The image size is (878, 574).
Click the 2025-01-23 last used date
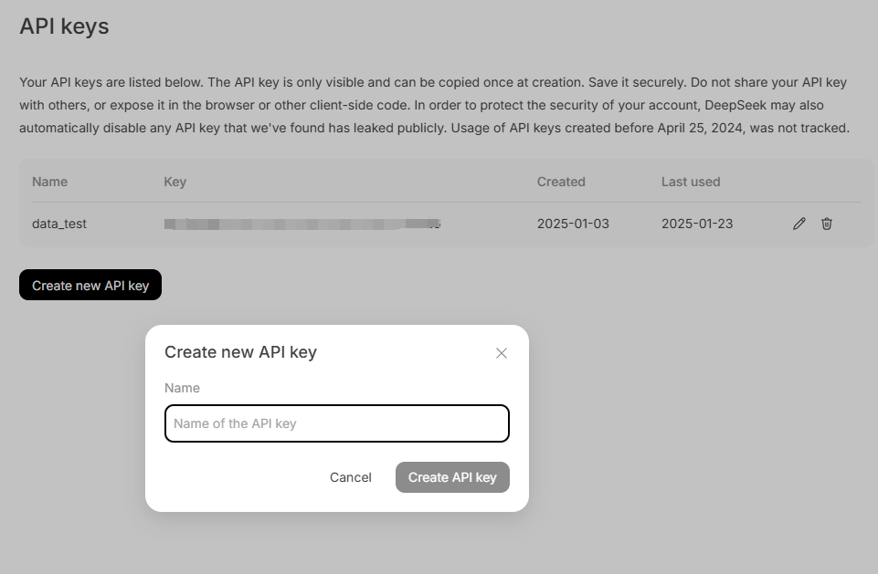697,224
